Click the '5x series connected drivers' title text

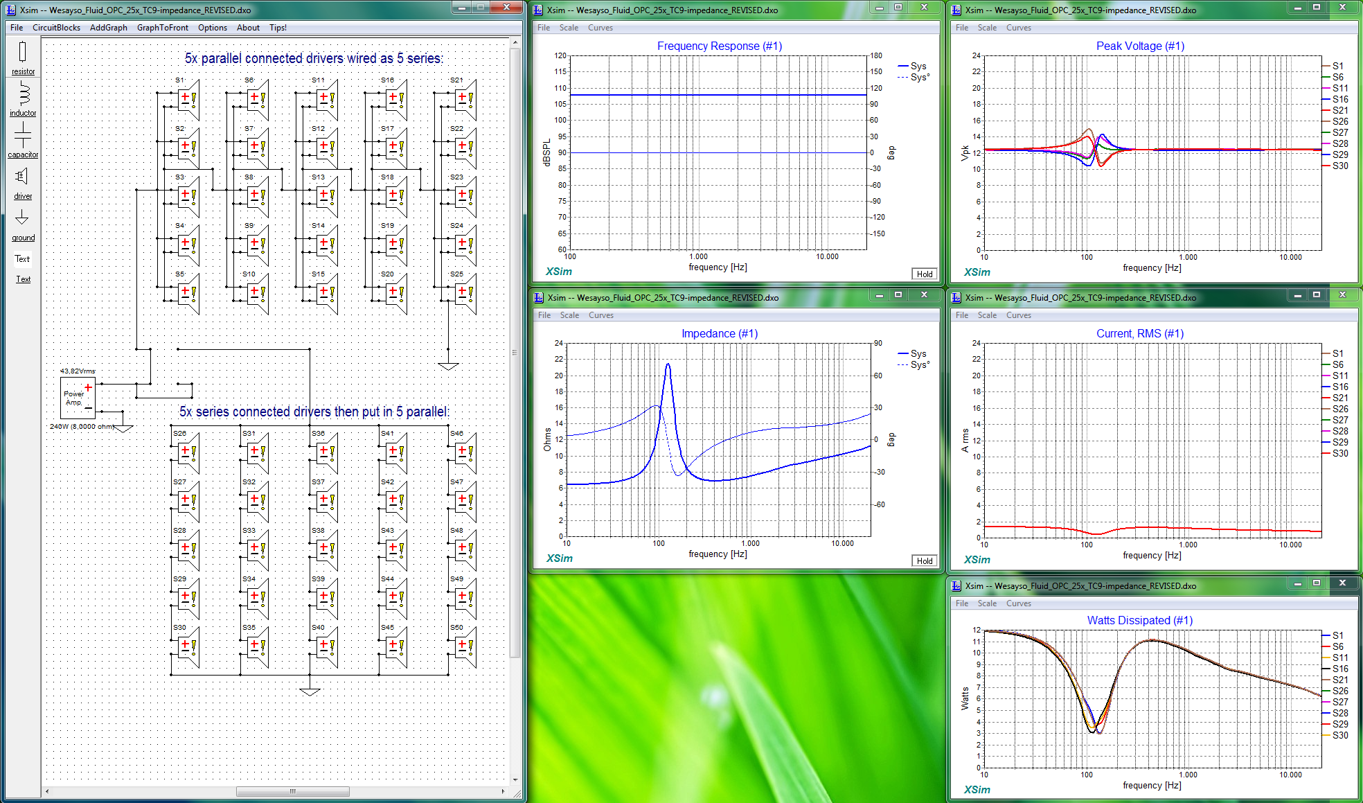point(314,412)
